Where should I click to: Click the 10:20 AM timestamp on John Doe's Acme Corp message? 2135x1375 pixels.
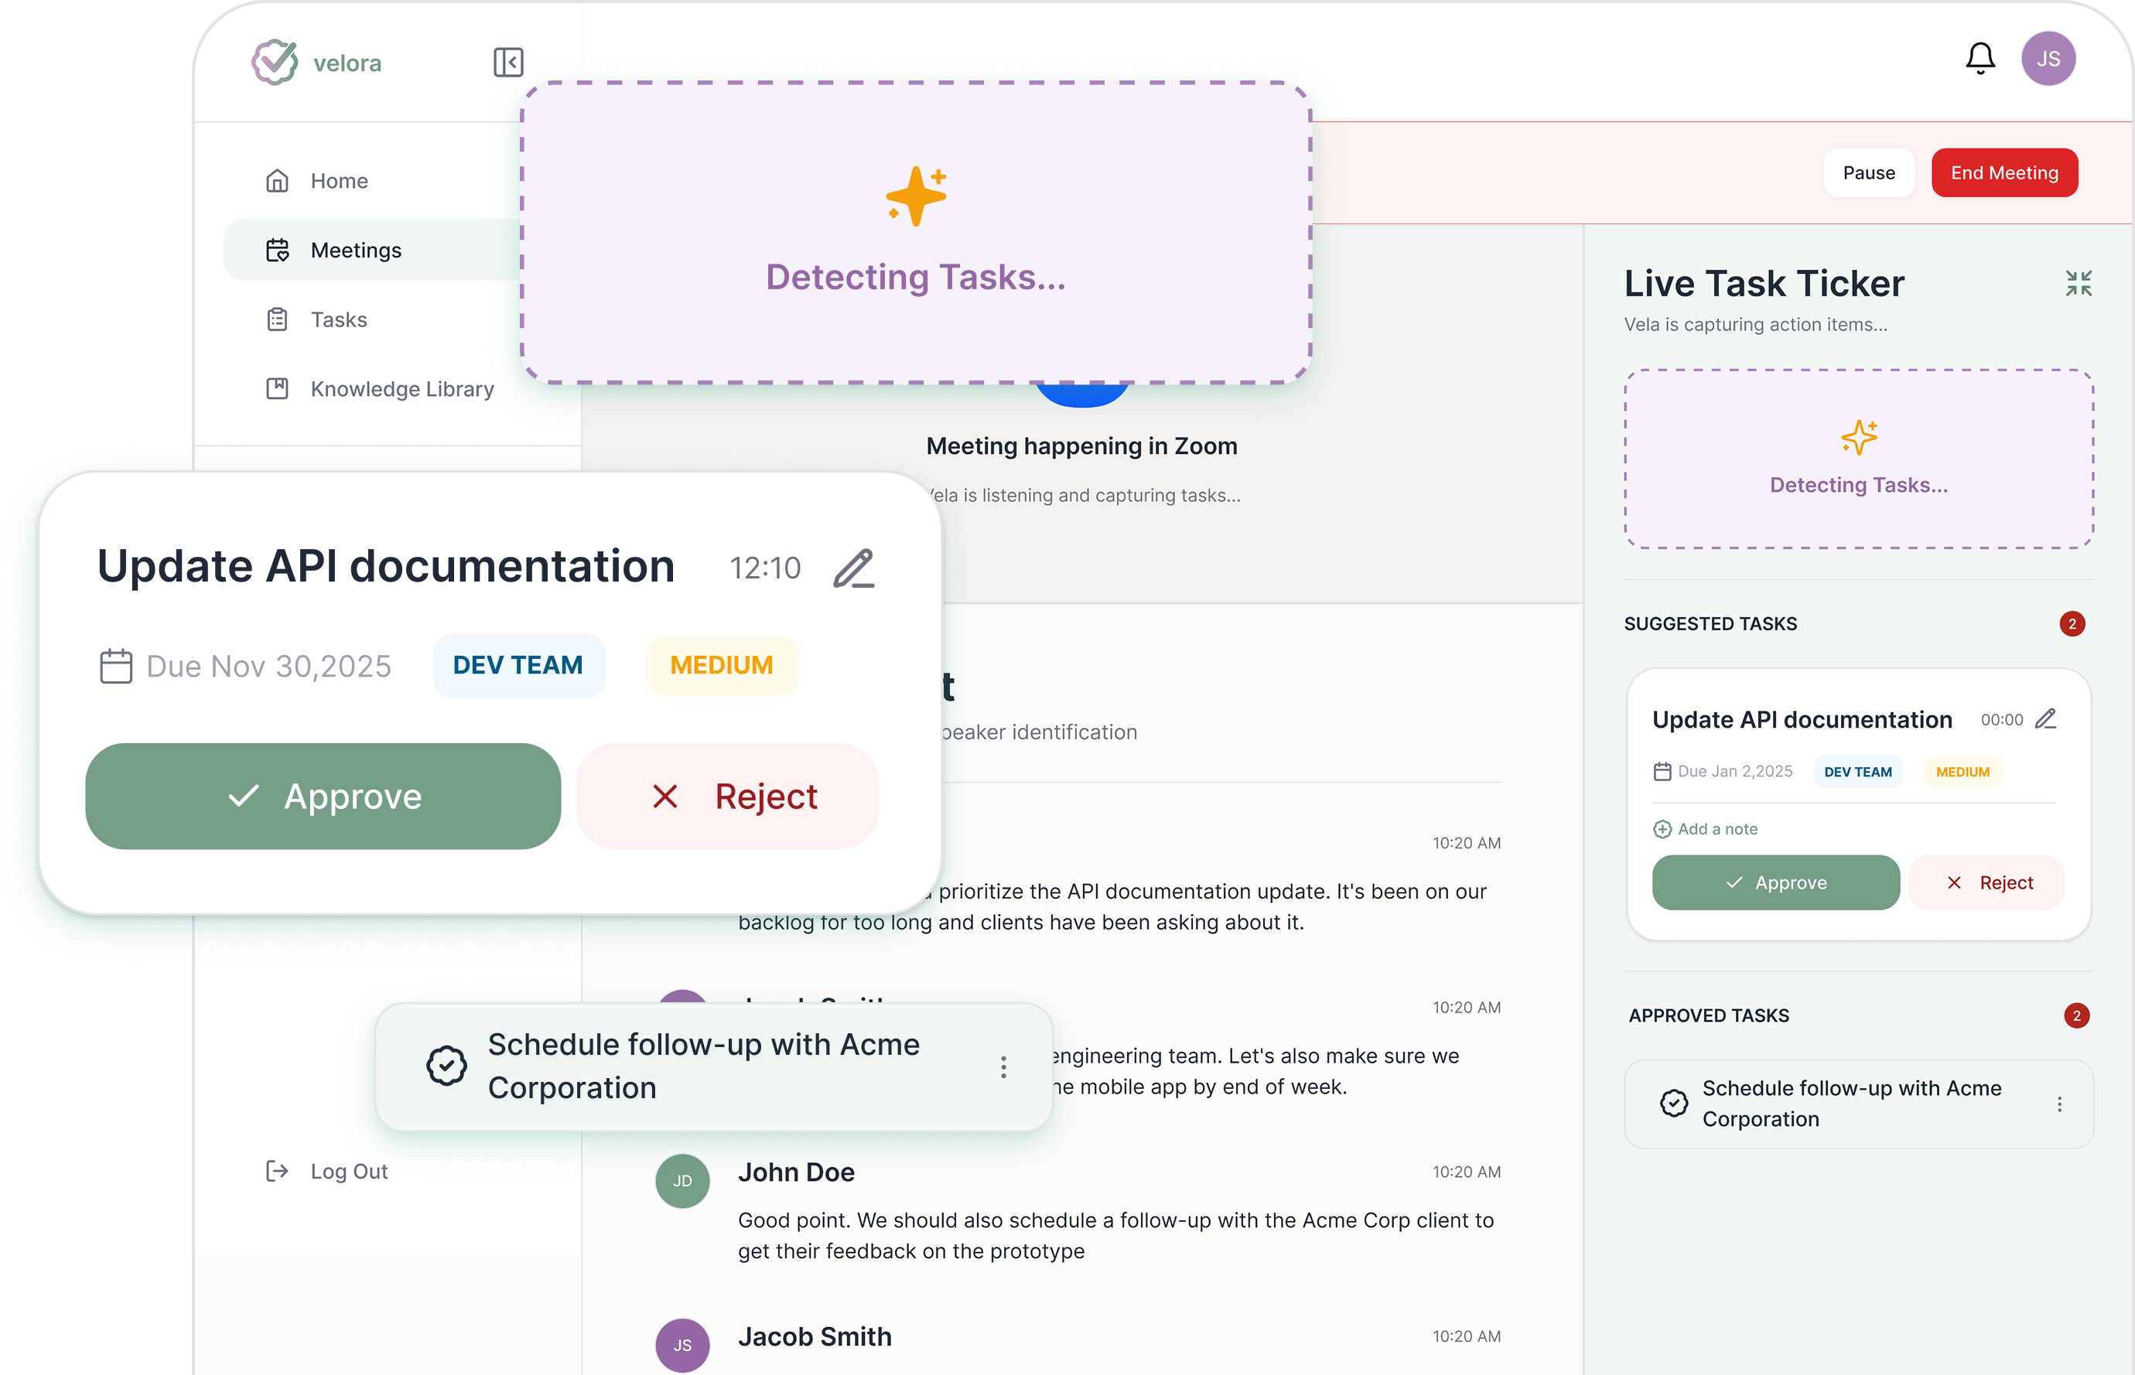click(1466, 1172)
